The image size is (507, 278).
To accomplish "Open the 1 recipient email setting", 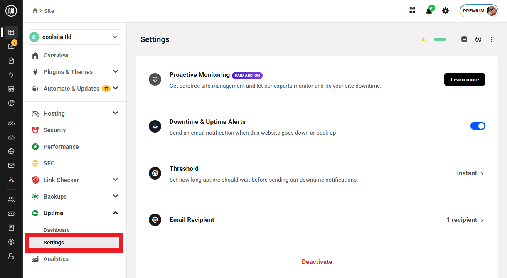I will 465,220.
